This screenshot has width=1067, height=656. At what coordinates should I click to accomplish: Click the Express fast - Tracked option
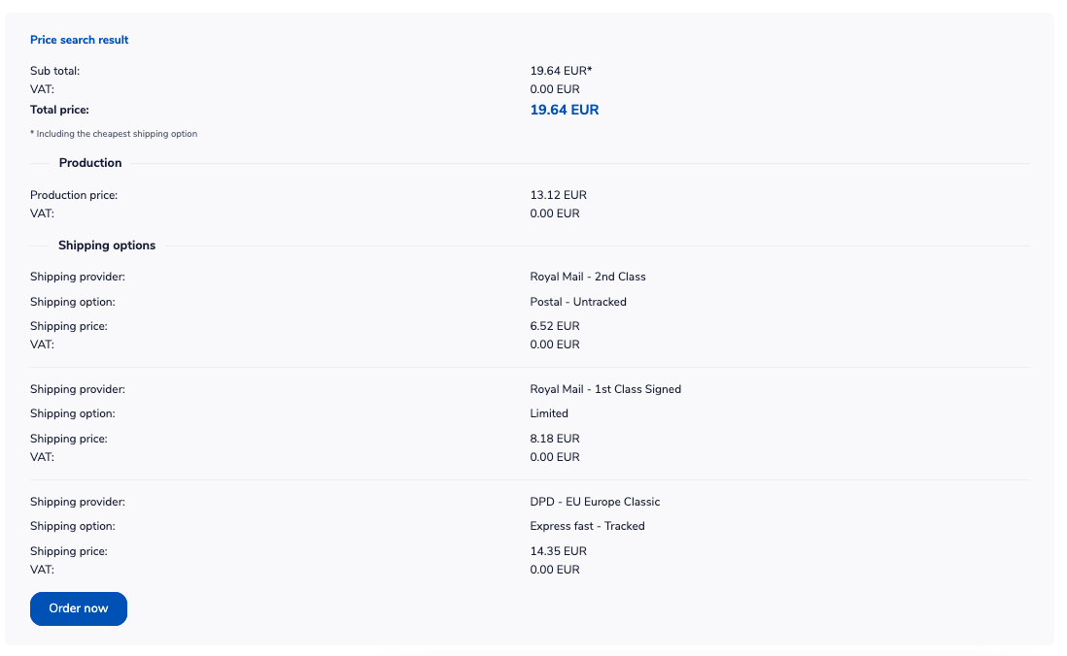point(586,526)
